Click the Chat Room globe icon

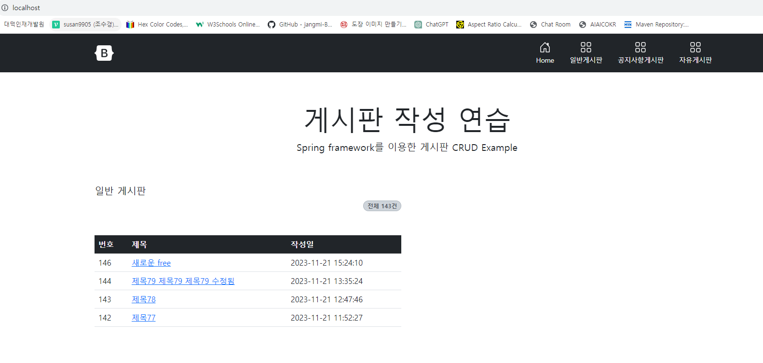pos(533,25)
